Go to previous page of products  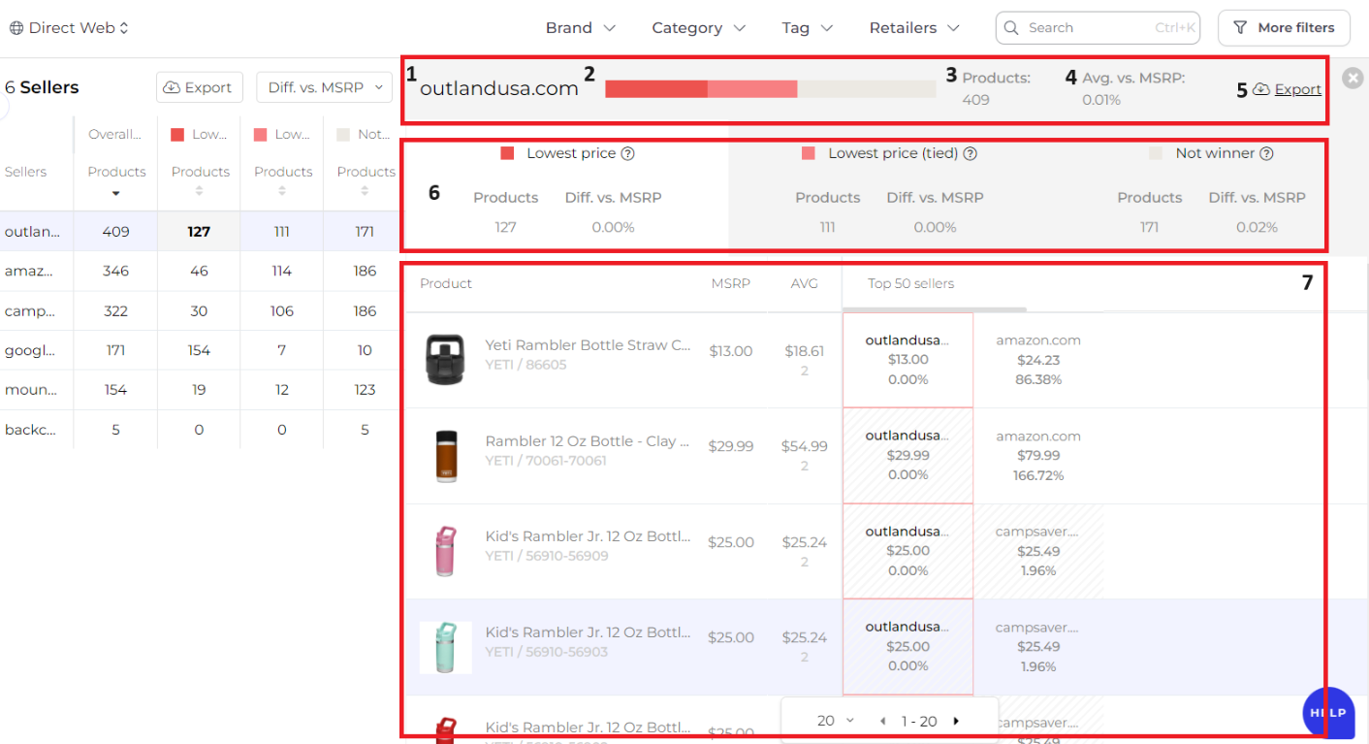pos(882,721)
